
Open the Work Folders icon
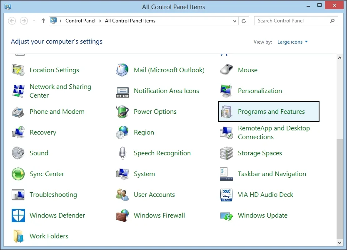pyautogui.click(x=18, y=236)
